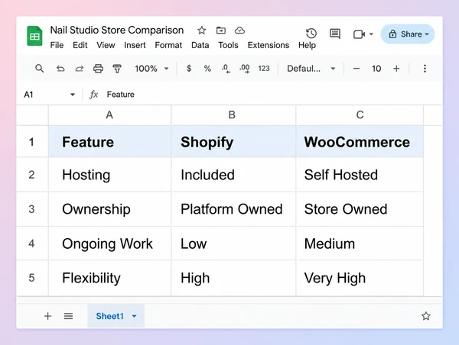Select the Hosting cell
This screenshot has width=459, height=345.
pyautogui.click(x=109, y=175)
